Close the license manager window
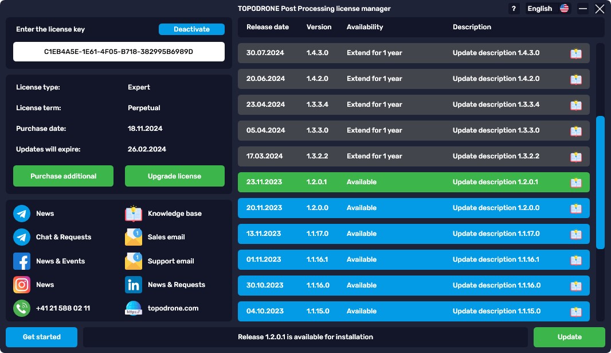Image resolution: width=611 pixels, height=353 pixels. pyautogui.click(x=600, y=9)
